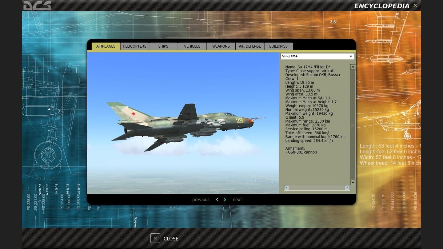Click the green next arrow icon

coord(225,200)
